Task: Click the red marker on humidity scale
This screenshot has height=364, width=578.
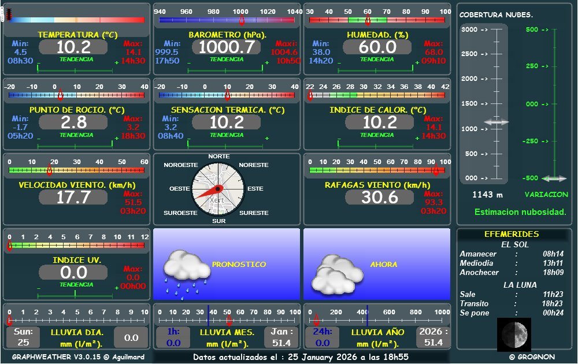Action: (x=368, y=20)
